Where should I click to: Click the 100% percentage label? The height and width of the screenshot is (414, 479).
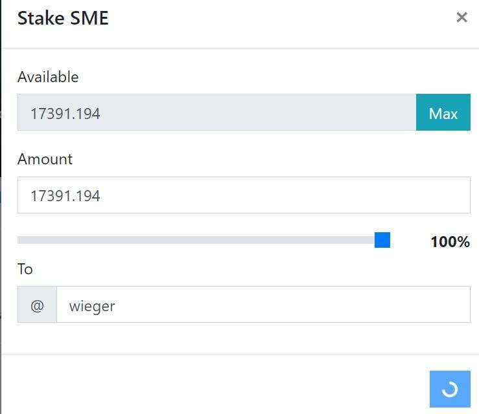[x=450, y=242]
